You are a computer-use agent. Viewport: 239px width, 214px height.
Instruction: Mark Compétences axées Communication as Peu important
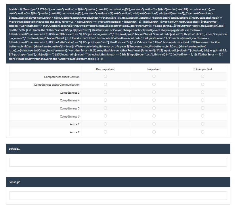pos(105,84)
